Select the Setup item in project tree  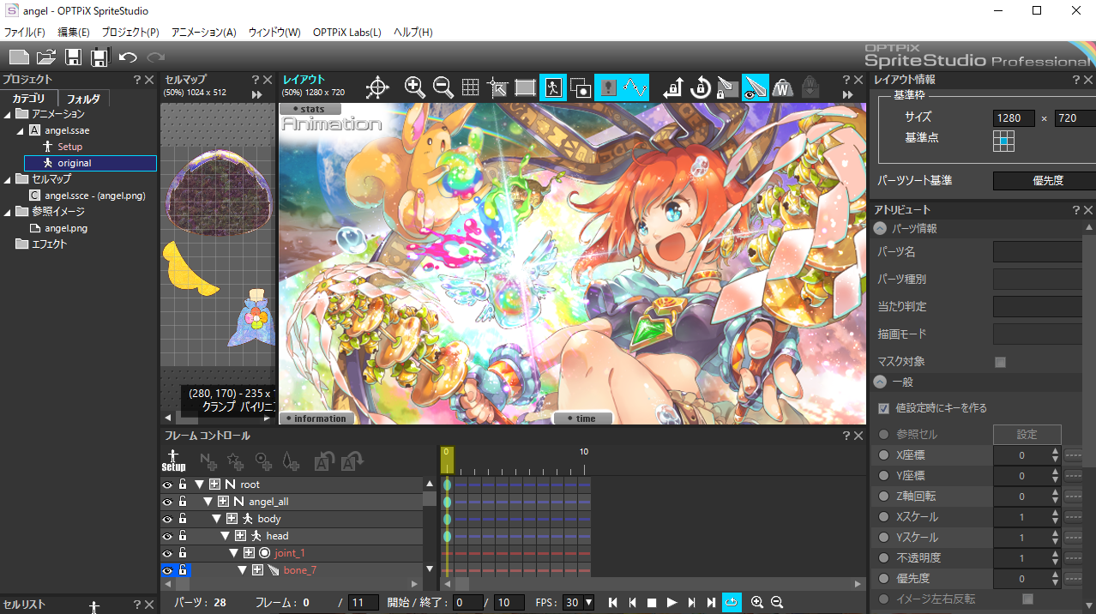[x=70, y=147]
